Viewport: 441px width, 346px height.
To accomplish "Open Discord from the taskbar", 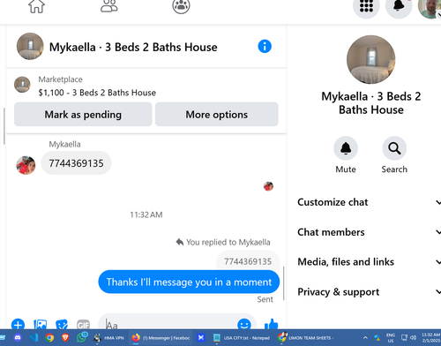I will coord(18,338).
